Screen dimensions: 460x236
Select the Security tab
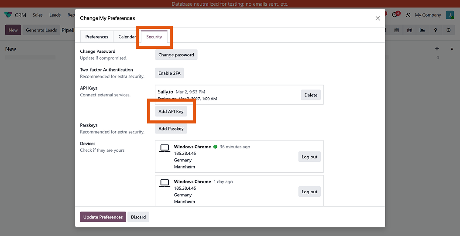click(154, 37)
